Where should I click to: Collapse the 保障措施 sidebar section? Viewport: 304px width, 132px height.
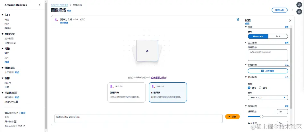2,68
